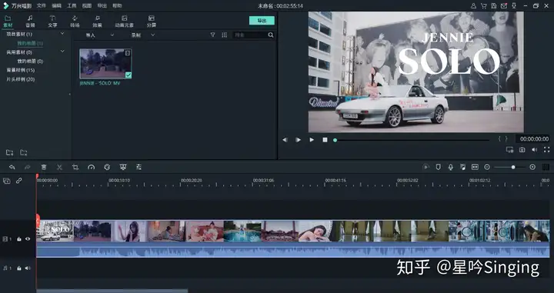Switch to the 文字 titles tab

(52, 22)
